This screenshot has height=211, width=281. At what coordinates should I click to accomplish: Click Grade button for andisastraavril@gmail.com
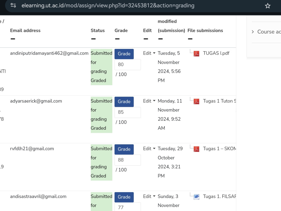pos(124,197)
